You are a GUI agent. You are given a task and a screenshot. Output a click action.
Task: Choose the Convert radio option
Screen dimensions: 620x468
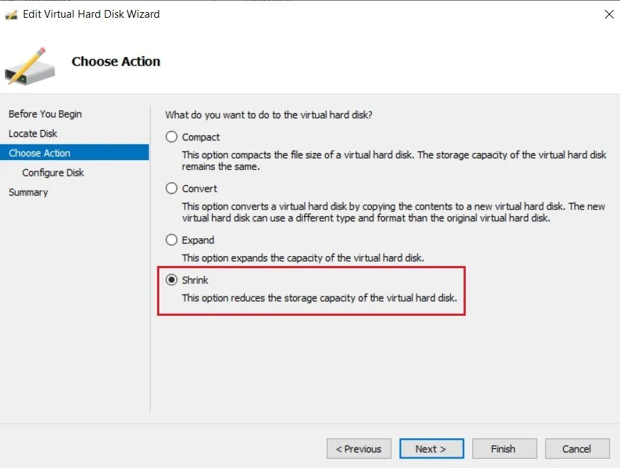(171, 188)
